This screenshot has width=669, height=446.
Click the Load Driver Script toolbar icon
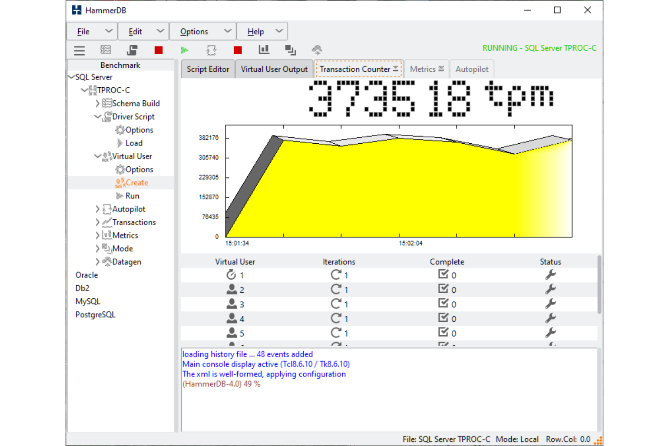click(x=132, y=50)
